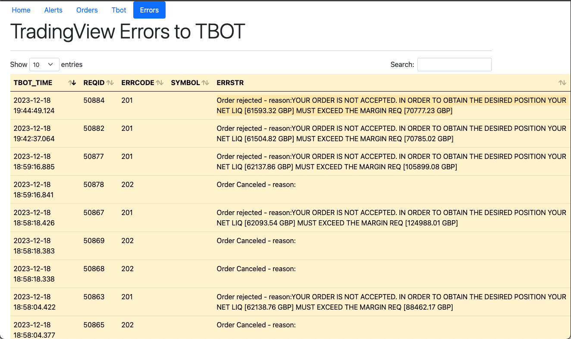The width and height of the screenshot is (571, 339).
Task: Sort by the REQID column arrows
Action: click(x=110, y=82)
